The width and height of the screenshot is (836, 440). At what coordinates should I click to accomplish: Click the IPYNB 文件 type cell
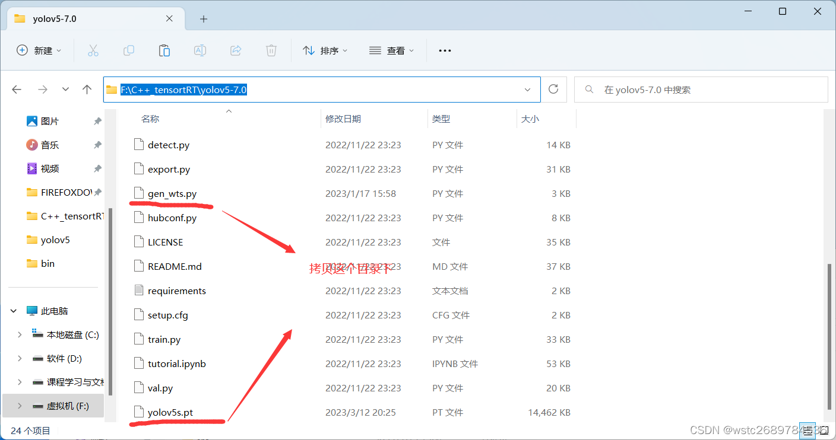pos(455,364)
